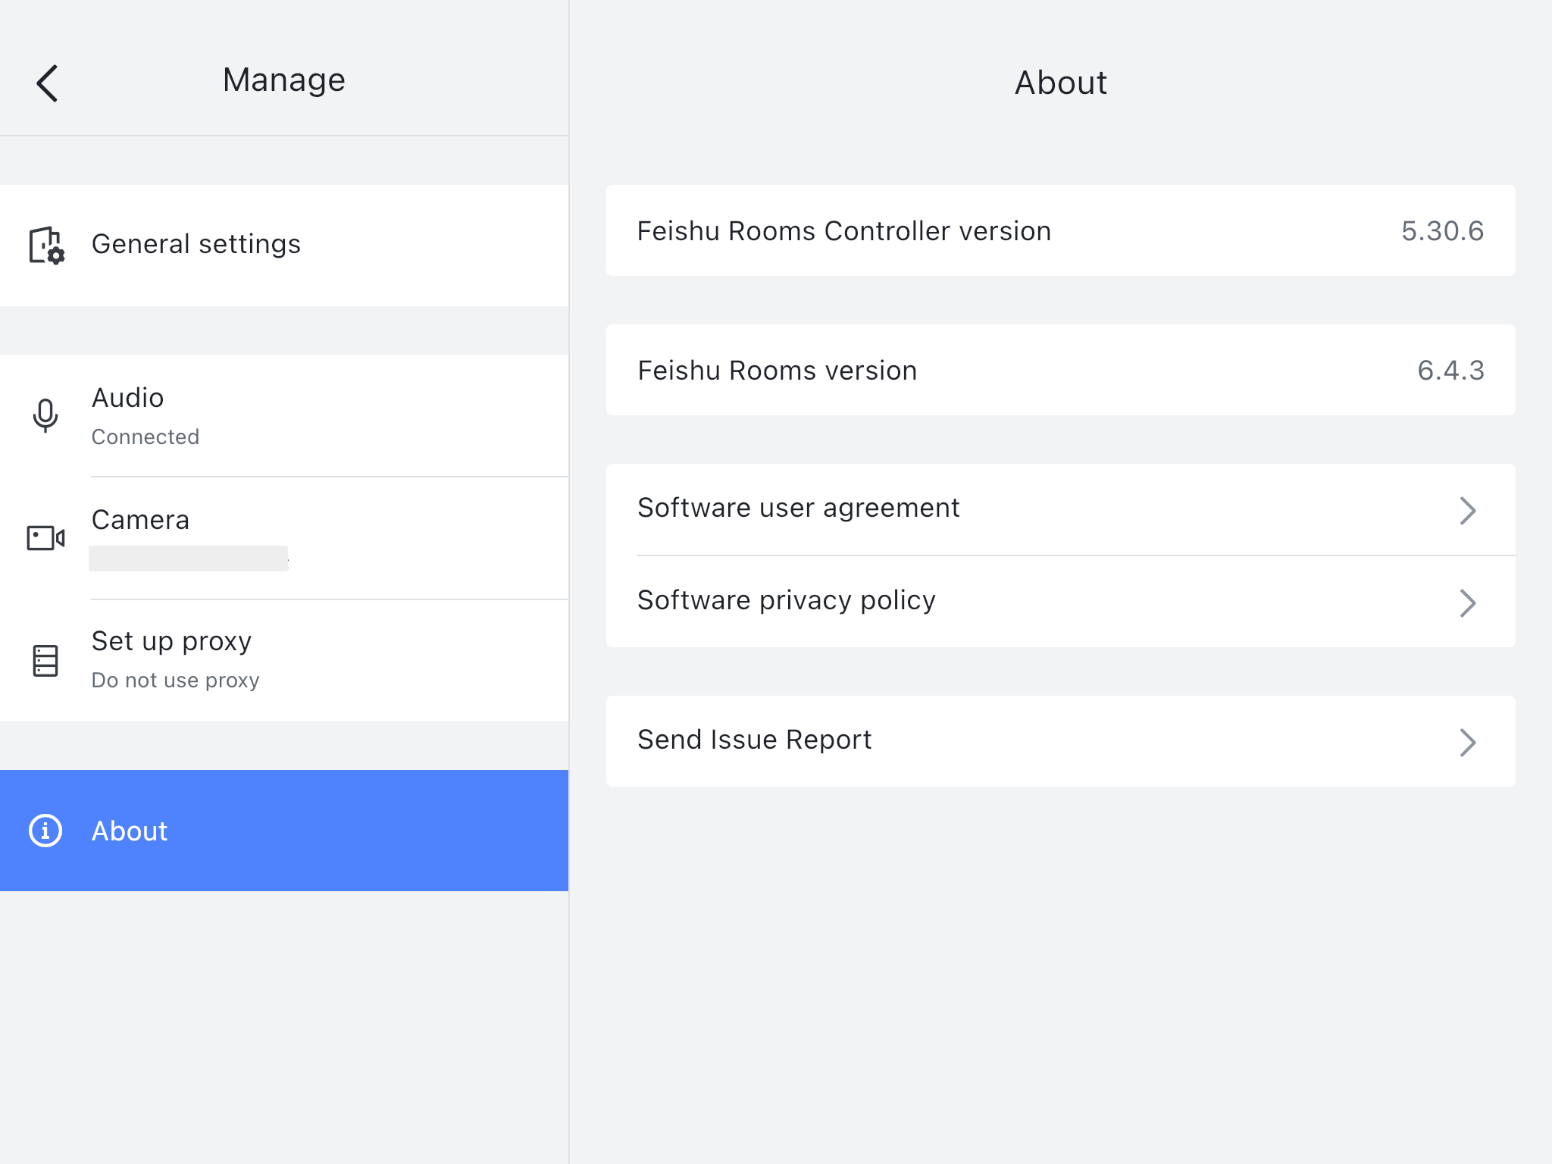Image resolution: width=1552 pixels, height=1164 pixels.
Task: Open Set up proxy menu entry
Action: (171, 641)
